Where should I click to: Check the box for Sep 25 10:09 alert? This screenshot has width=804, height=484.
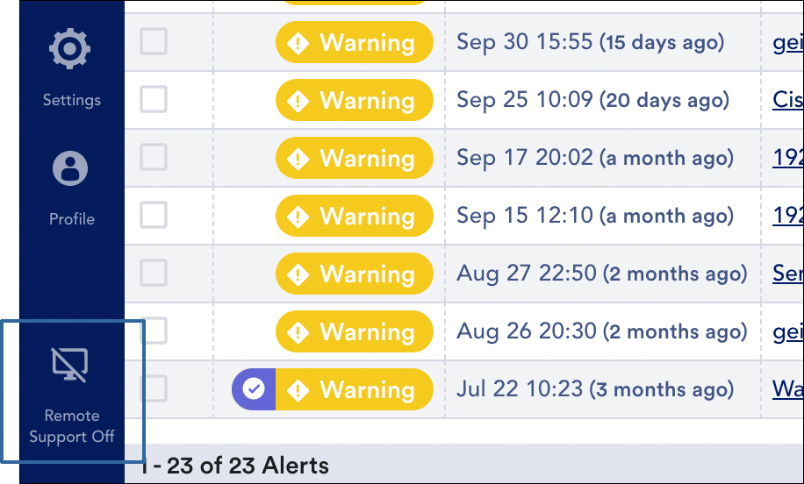pos(154,99)
